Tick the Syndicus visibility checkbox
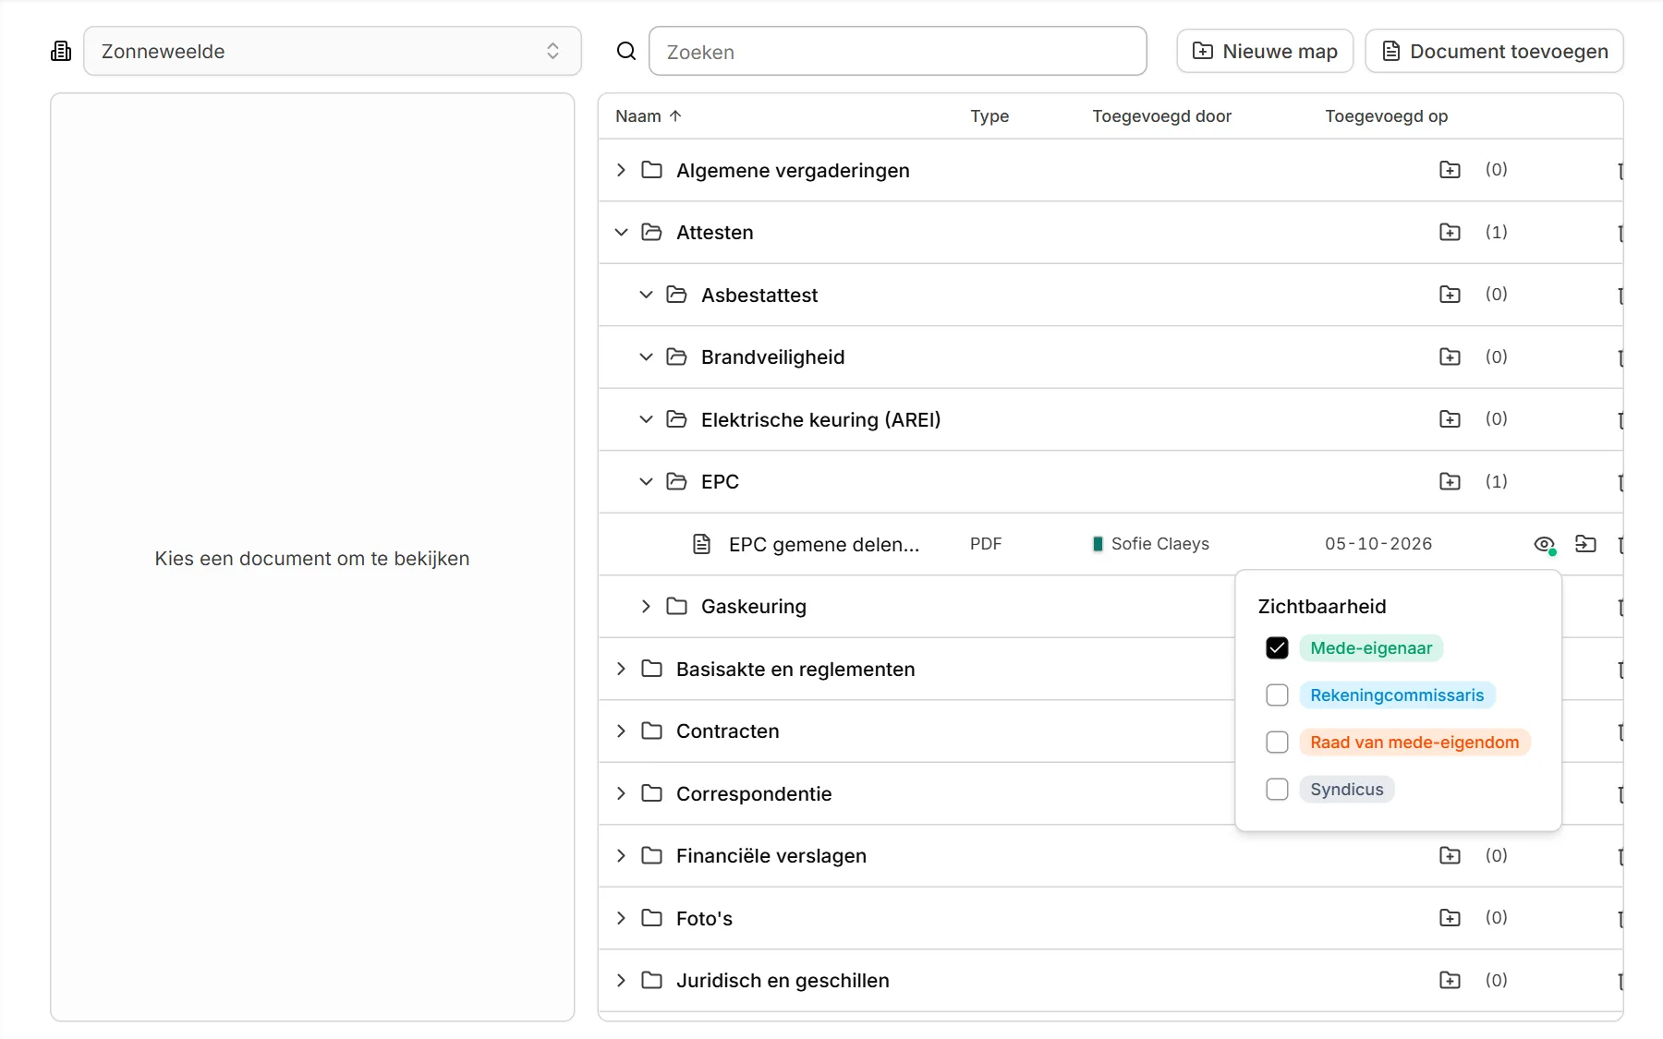 point(1277,790)
